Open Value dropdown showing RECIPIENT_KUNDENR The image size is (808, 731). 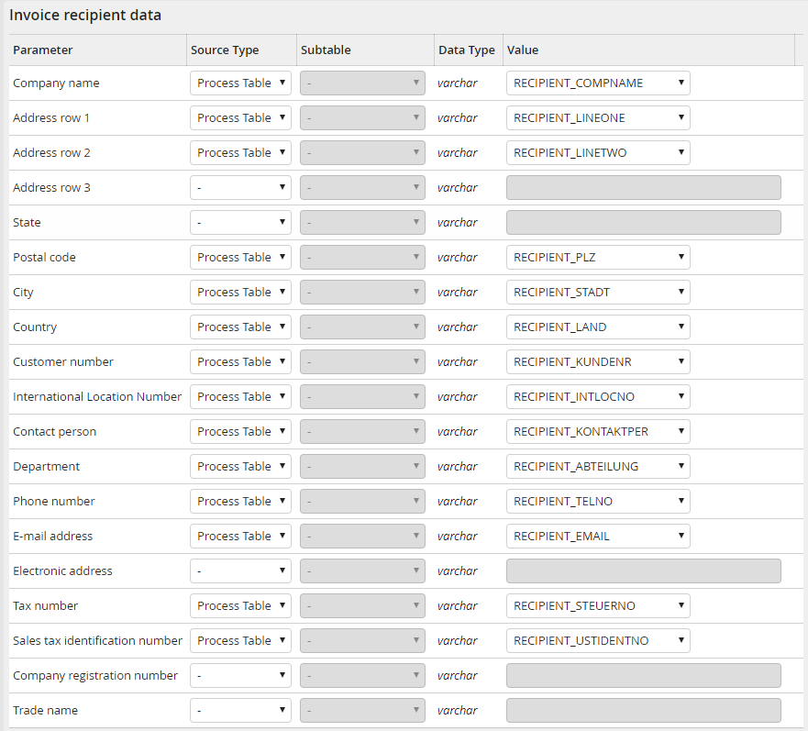pyautogui.click(x=598, y=362)
